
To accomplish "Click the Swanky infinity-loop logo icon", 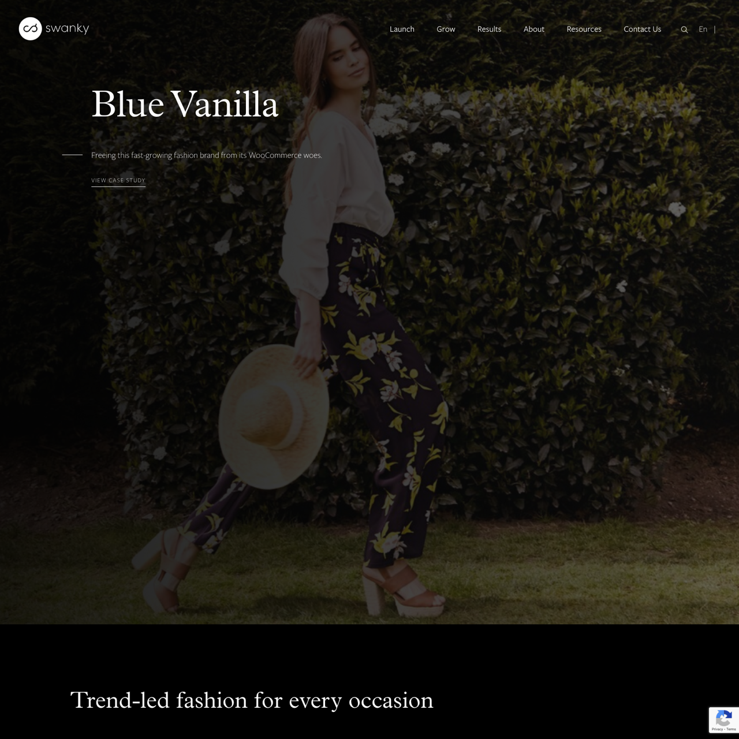I will pyautogui.click(x=30, y=28).
